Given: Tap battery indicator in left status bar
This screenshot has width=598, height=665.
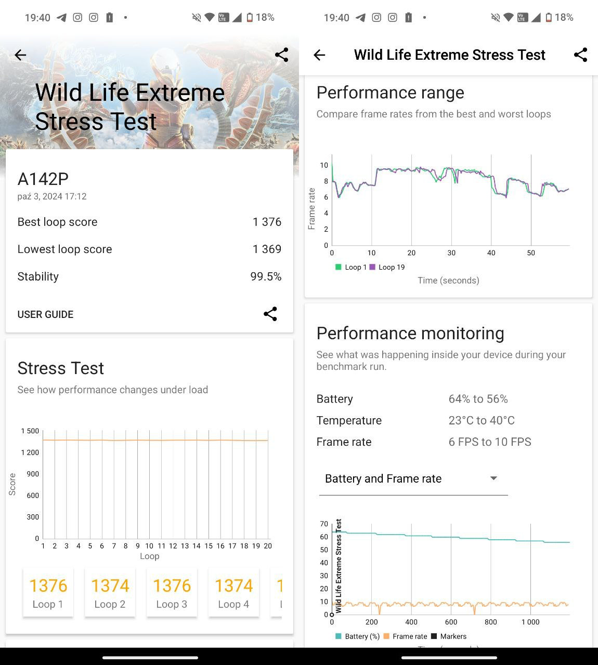Looking at the screenshot, I should click(250, 18).
